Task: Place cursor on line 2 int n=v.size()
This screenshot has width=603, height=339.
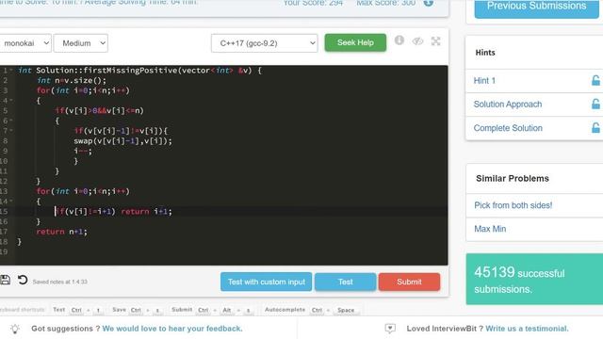Action: click(x=72, y=80)
